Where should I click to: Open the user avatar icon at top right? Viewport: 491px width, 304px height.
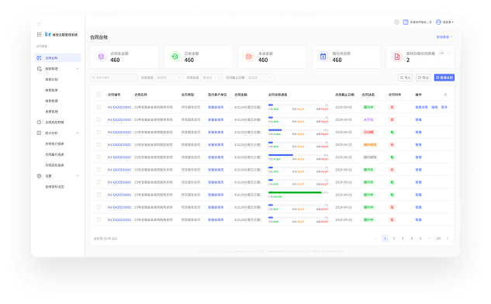[x=438, y=22]
